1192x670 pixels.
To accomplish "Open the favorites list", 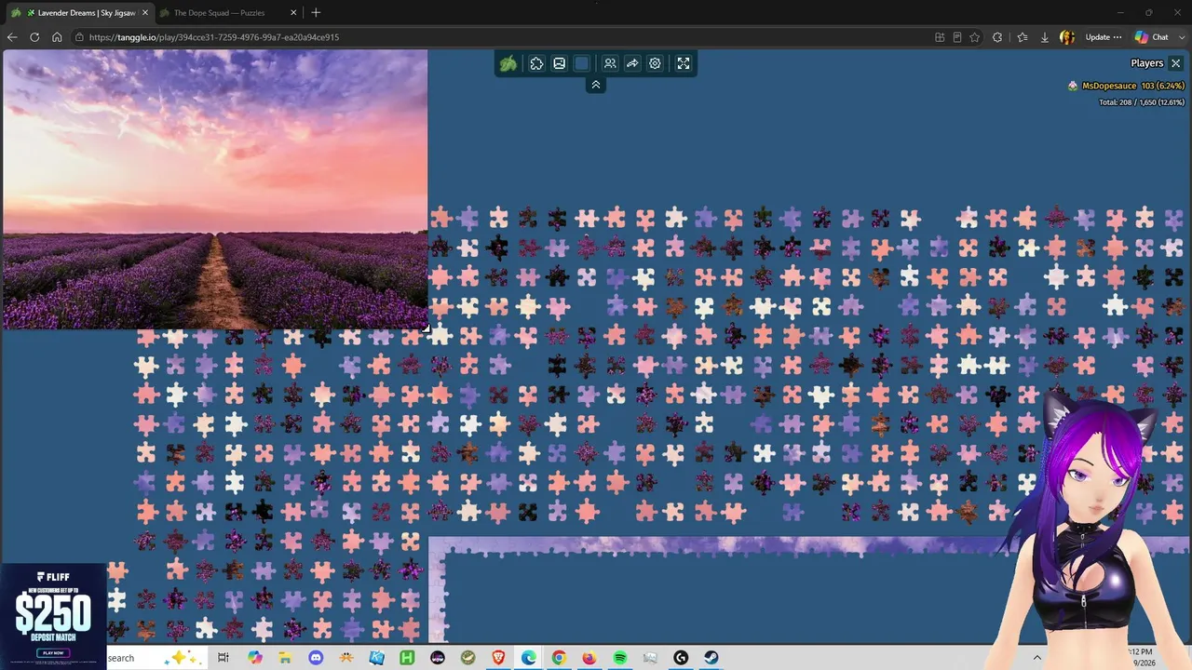I will click(x=1023, y=37).
